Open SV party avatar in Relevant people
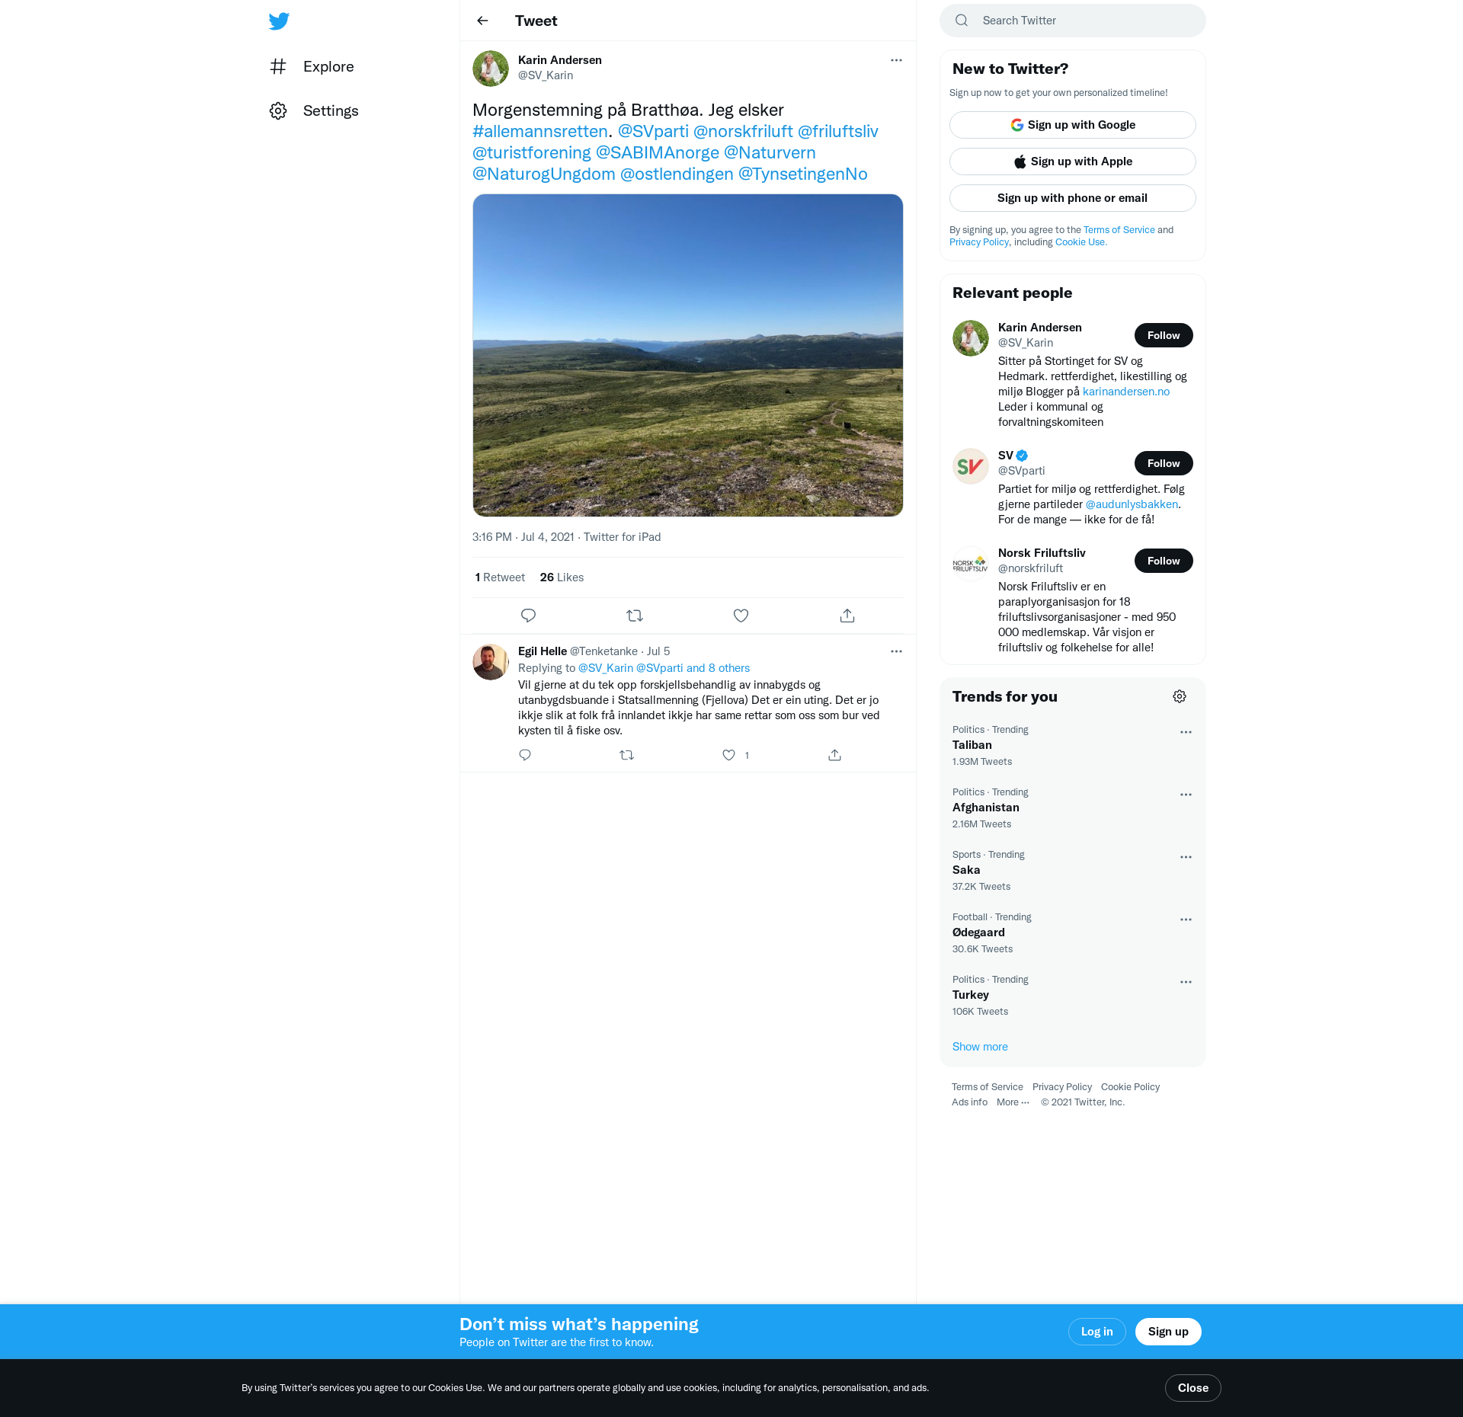This screenshot has width=1463, height=1417. [971, 466]
